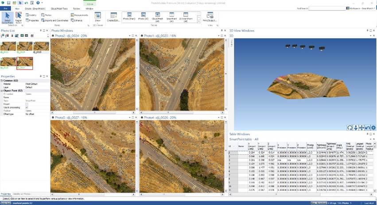377x205 pixels.
Task: Collapse the Common (62) property group
Action: click(2, 81)
